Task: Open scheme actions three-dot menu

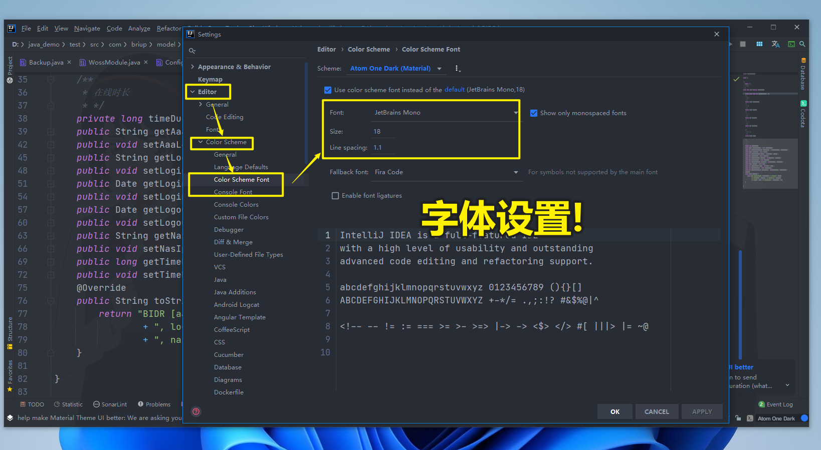Action: point(457,69)
